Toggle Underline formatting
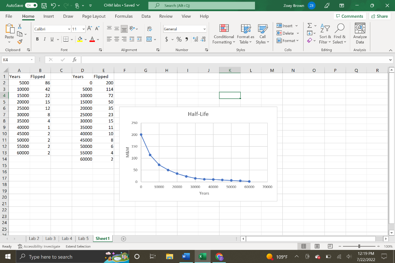The height and width of the screenshot is (263, 395). 52,39
